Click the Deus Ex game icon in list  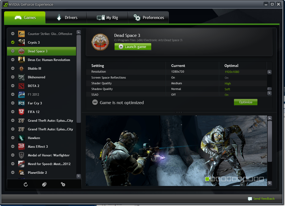pyautogui.click(x=21, y=60)
